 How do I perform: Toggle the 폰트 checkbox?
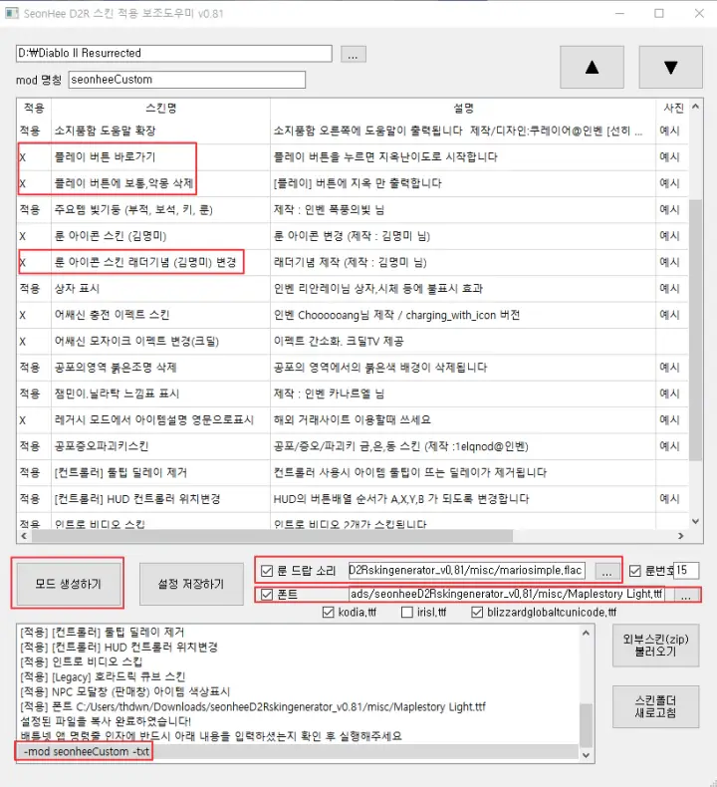[x=267, y=595]
